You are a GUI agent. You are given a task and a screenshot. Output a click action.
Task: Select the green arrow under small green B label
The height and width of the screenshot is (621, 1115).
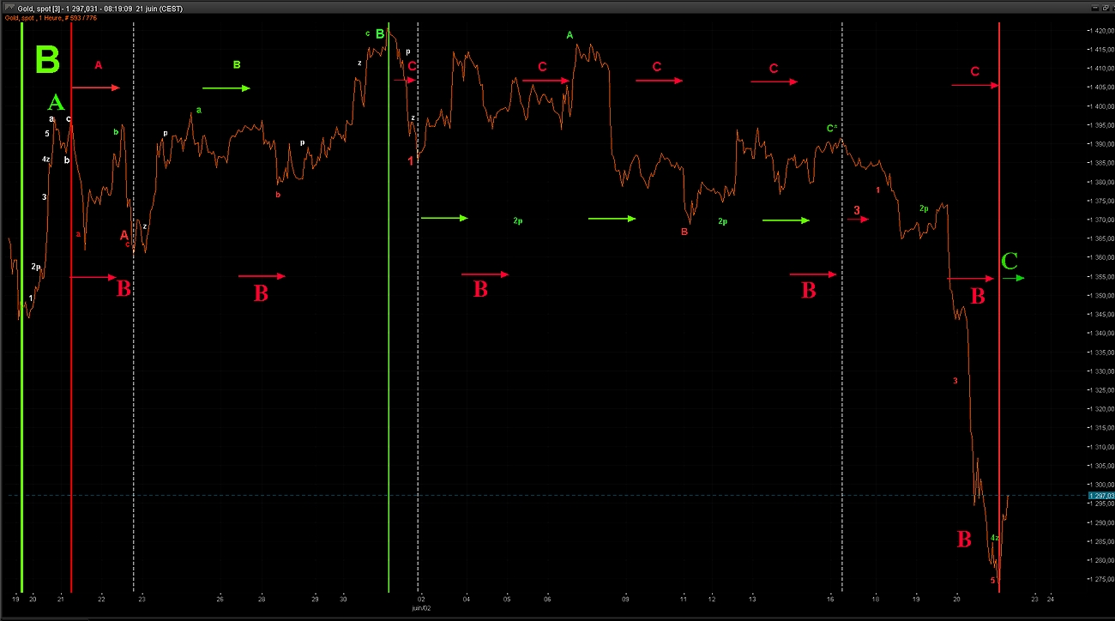tap(226, 87)
